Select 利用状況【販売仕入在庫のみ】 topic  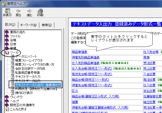36,89
